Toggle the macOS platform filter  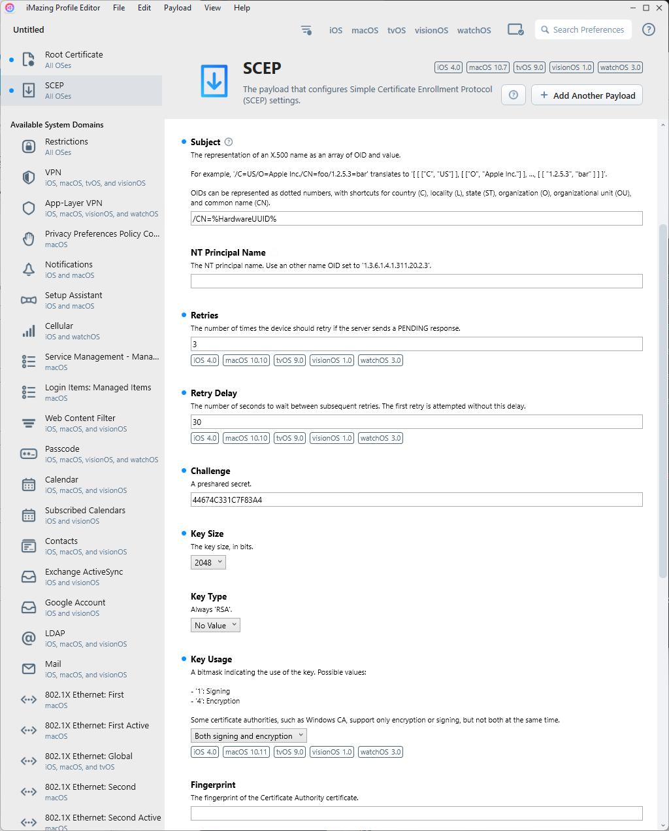pos(365,30)
